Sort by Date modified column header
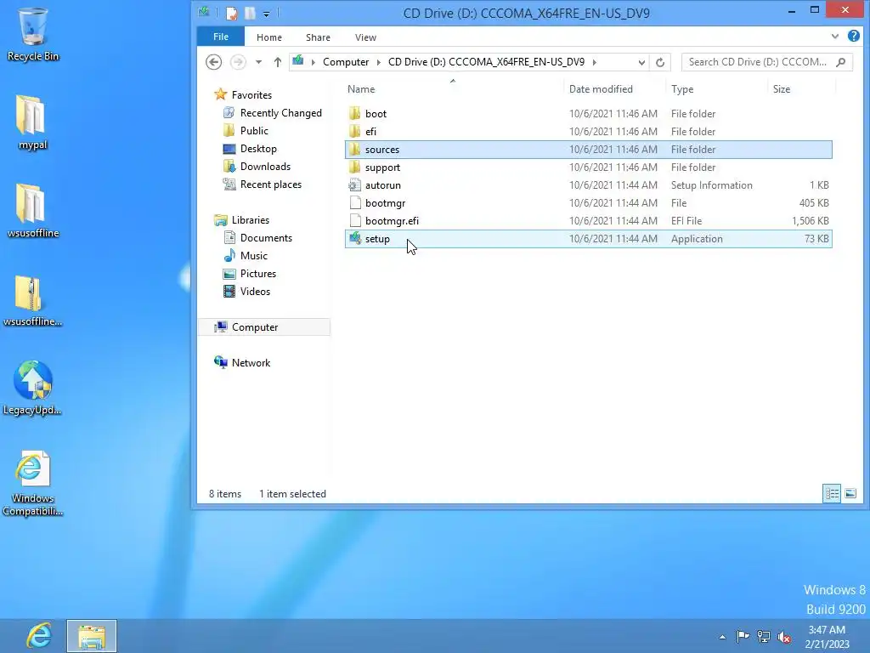This screenshot has height=653, width=870. [601, 88]
